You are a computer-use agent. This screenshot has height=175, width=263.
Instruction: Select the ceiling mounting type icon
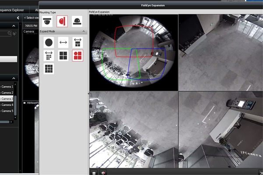click(47, 21)
